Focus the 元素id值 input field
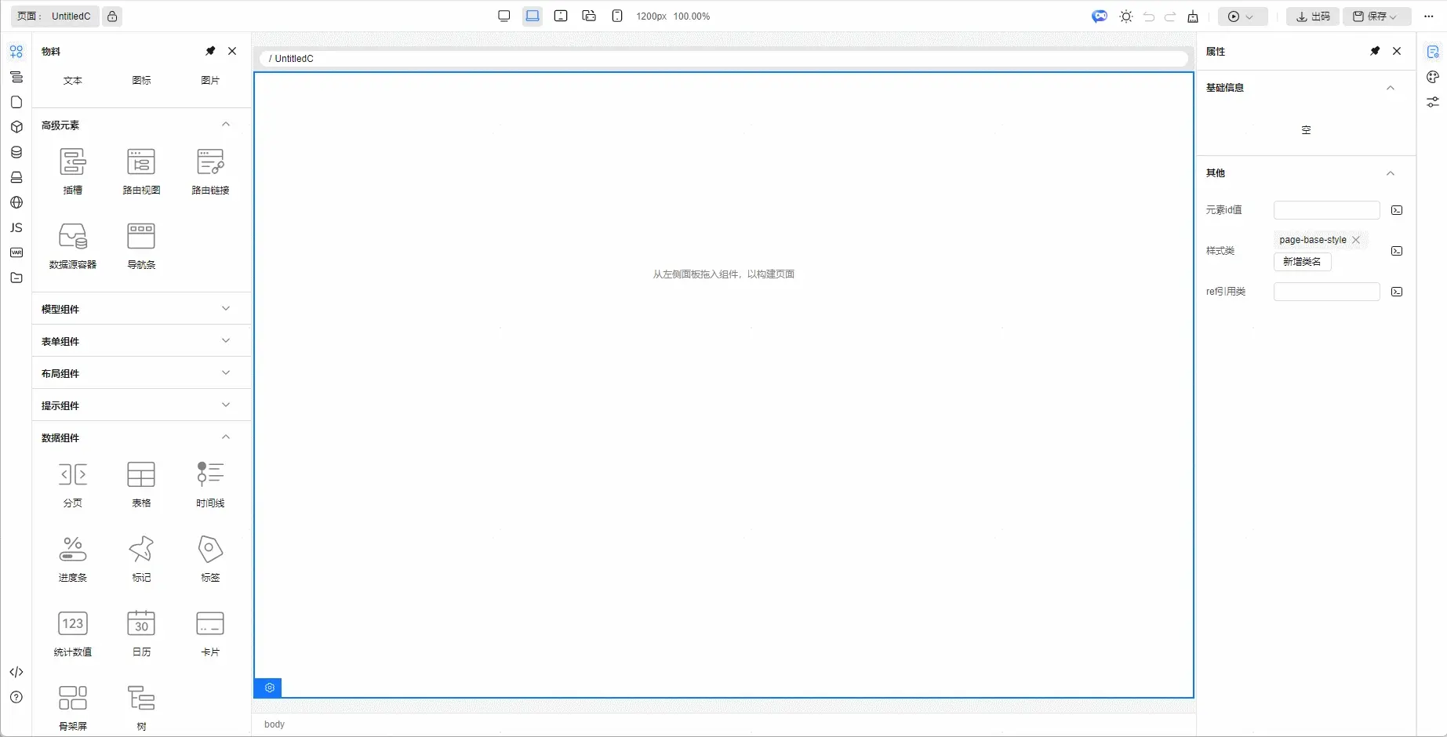 tap(1326, 210)
